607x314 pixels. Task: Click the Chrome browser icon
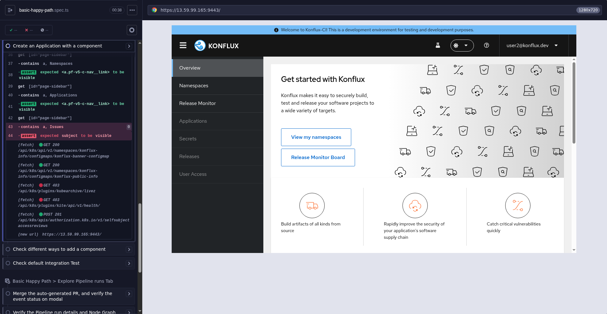click(154, 10)
